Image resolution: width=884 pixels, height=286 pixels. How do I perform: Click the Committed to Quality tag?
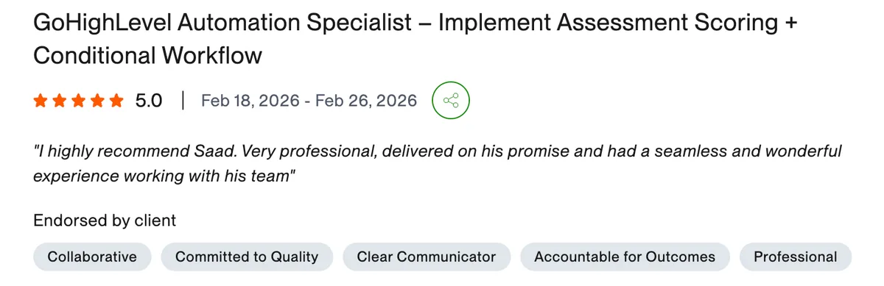[x=247, y=257]
